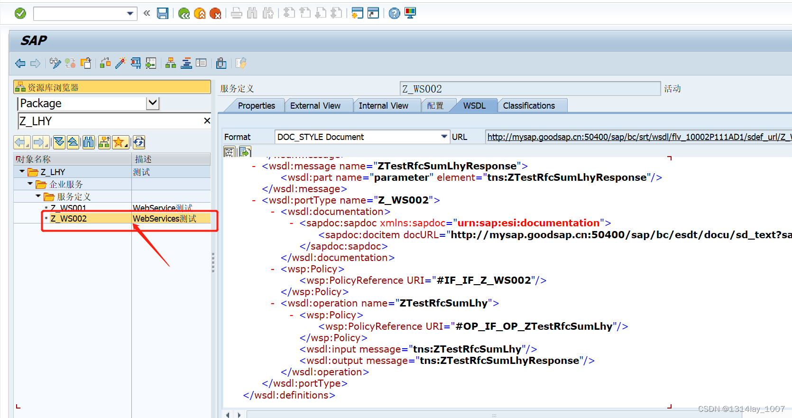Open the Package type dropdown
Screen dimensions: 792x418
153,103
